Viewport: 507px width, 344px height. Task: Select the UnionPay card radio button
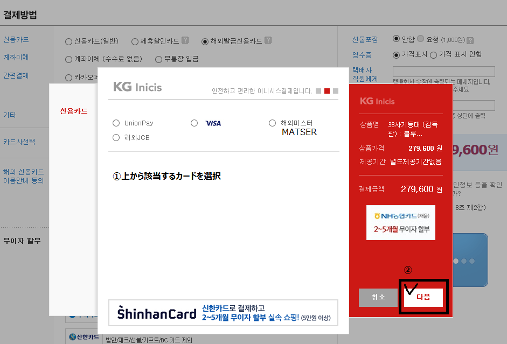(116, 123)
